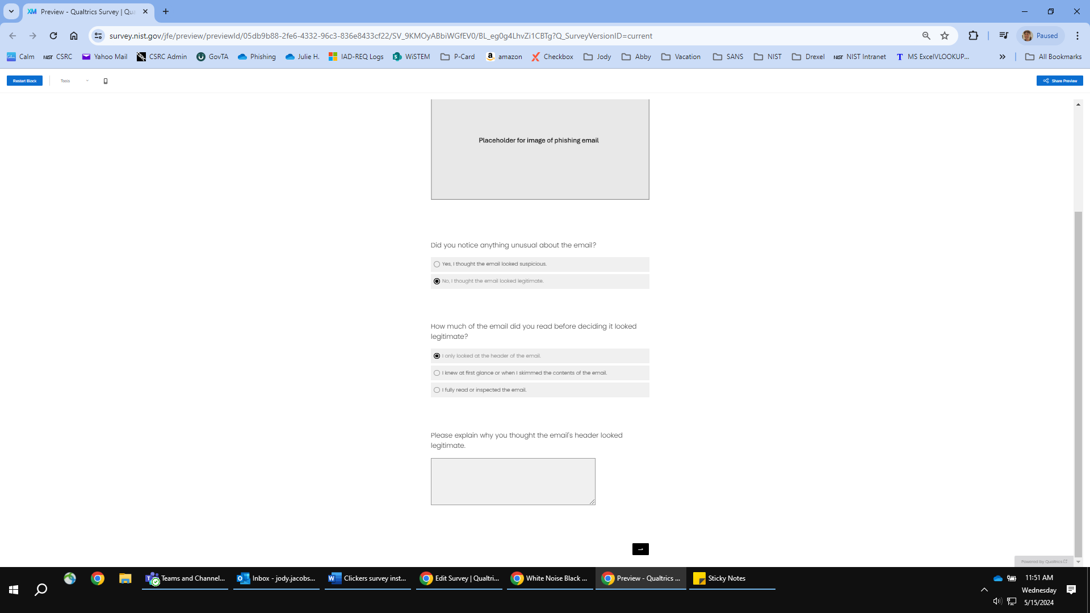Choose 'I fully read or inspected the email'
Viewport: 1090px width, 613px height.
tap(437, 390)
